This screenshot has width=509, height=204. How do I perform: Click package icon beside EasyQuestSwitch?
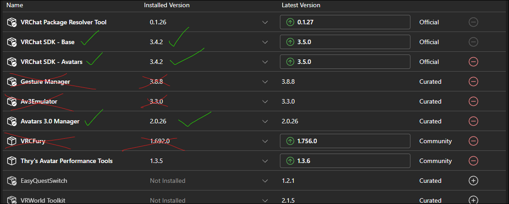point(12,181)
